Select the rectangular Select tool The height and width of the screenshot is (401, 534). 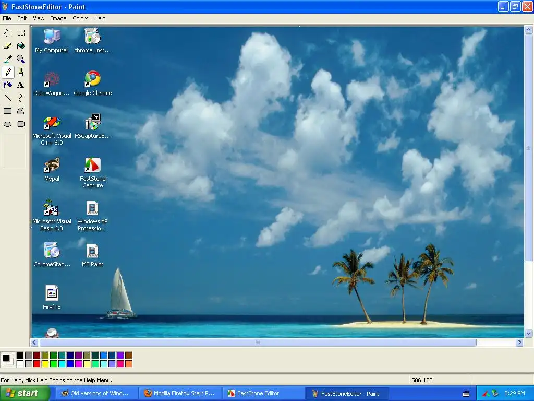click(21, 33)
